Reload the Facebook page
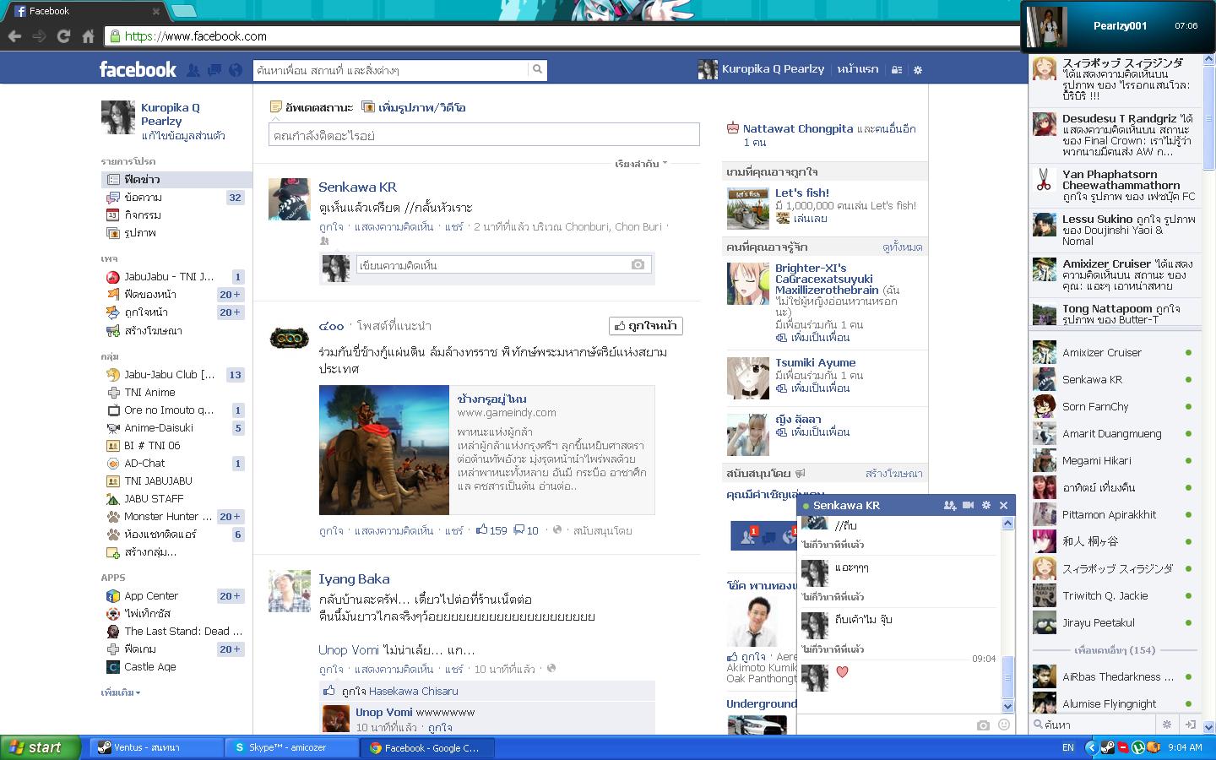The image size is (1216, 760). (63, 36)
